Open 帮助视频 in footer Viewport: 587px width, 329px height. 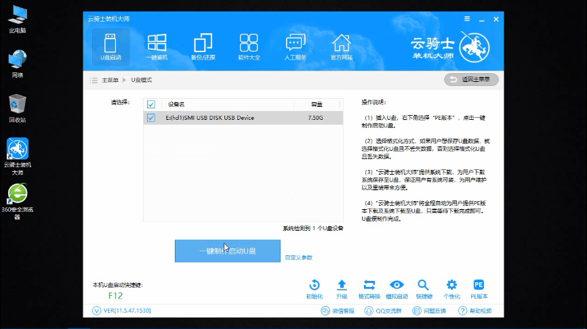click(475, 311)
